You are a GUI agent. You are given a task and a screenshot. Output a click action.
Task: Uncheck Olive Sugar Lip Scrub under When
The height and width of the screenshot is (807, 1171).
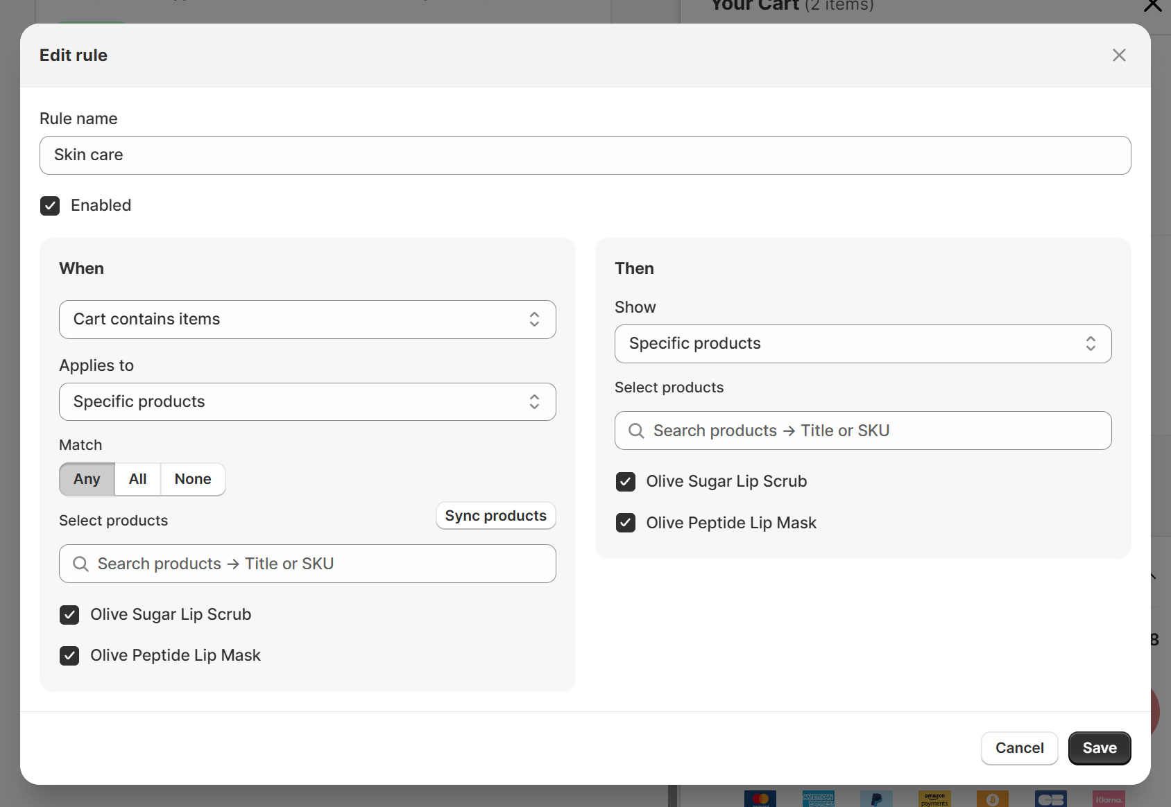tap(69, 615)
